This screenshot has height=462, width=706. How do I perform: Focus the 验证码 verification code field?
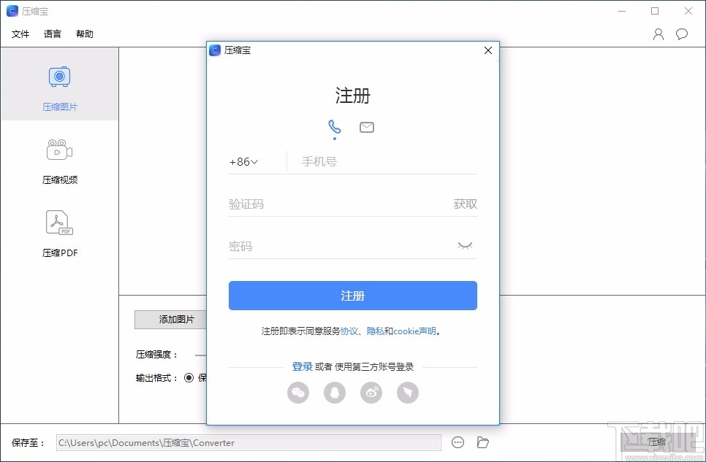tap(338, 204)
